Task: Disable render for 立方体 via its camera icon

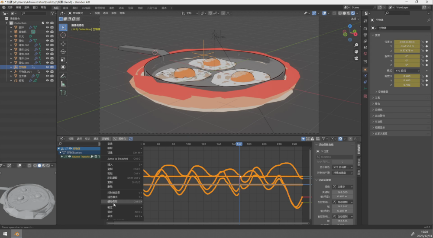Action: [52, 76]
